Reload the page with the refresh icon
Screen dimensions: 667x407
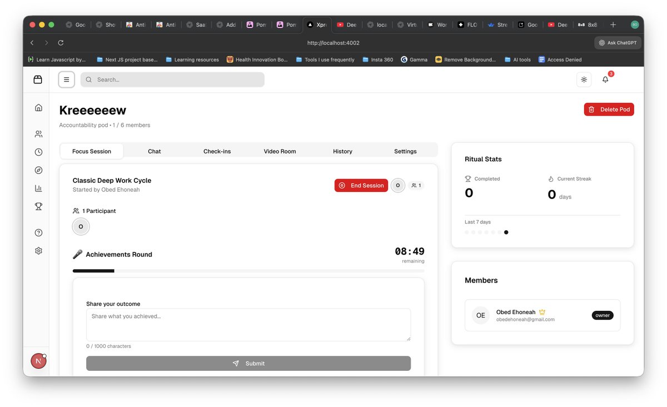[61, 42]
